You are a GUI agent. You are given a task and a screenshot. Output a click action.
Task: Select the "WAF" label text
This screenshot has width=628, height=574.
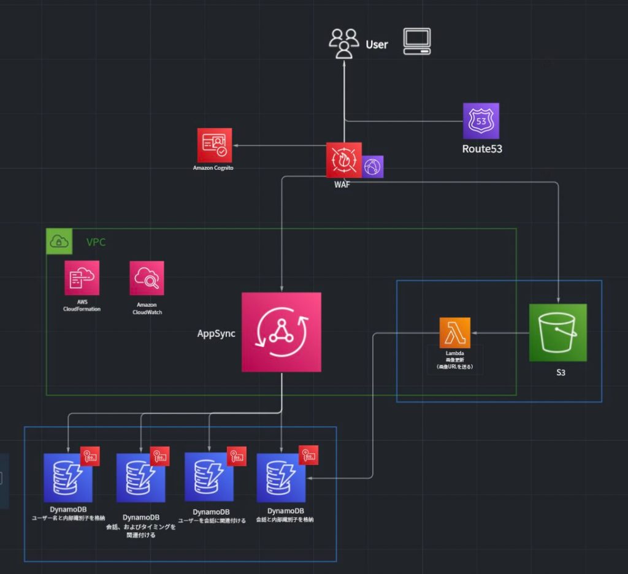pyautogui.click(x=342, y=185)
